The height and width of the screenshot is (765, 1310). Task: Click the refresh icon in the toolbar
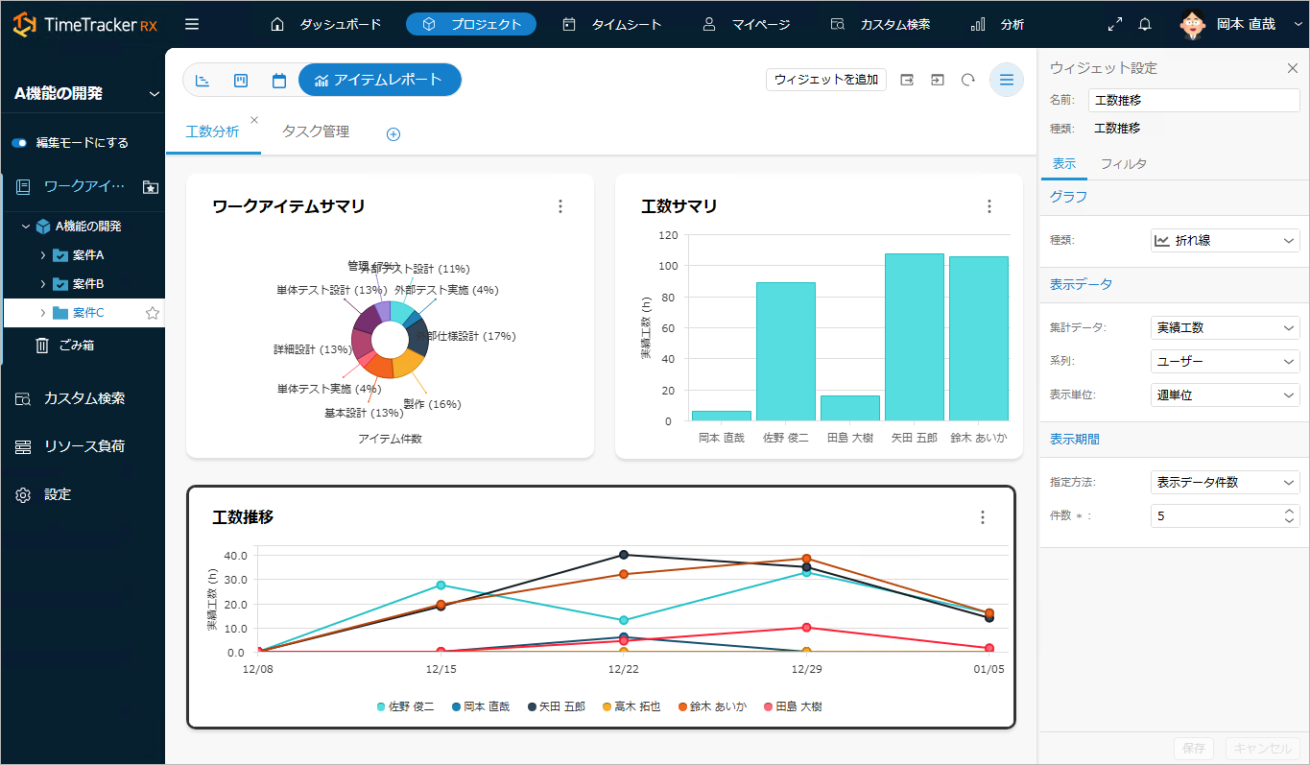[x=968, y=80]
